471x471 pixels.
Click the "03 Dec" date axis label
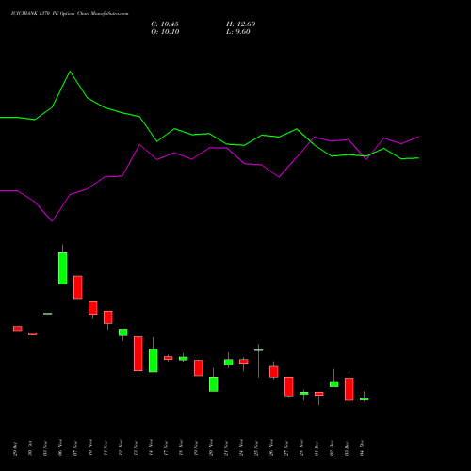point(347,448)
